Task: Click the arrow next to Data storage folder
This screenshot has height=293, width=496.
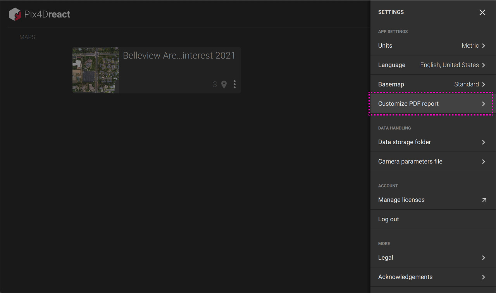Action: coord(484,142)
